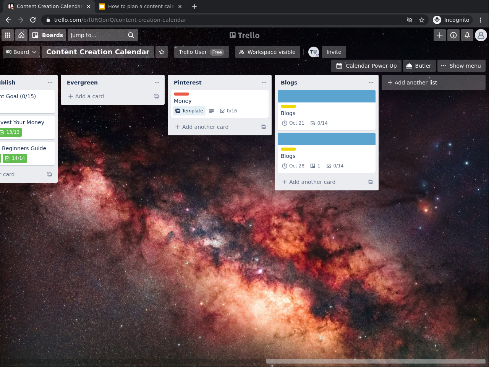This screenshot has width=489, height=367.
Task: Create card from template in Blogs list
Action: [x=370, y=182]
